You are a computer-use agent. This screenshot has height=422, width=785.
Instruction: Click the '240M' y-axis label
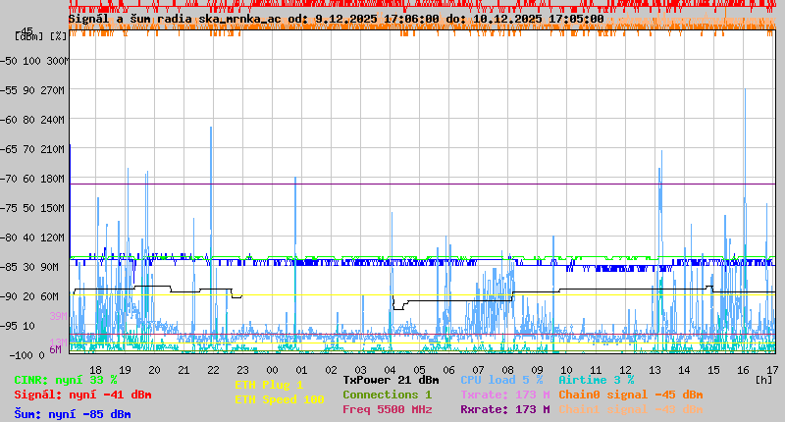pyautogui.click(x=52, y=120)
